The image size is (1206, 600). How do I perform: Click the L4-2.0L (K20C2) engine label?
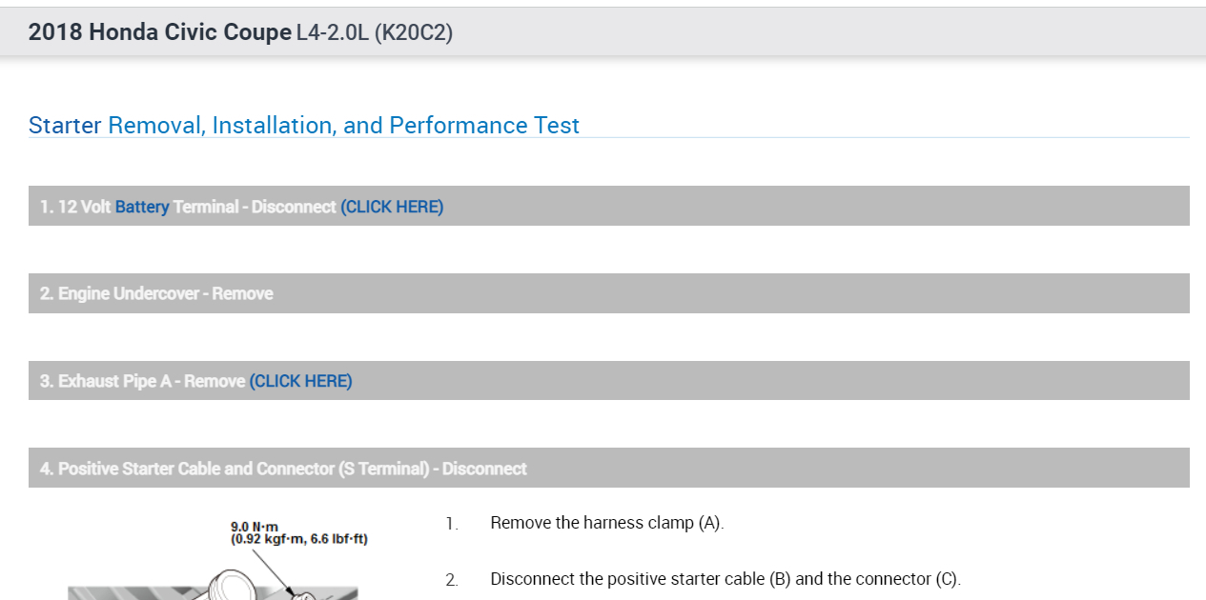tap(375, 32)
